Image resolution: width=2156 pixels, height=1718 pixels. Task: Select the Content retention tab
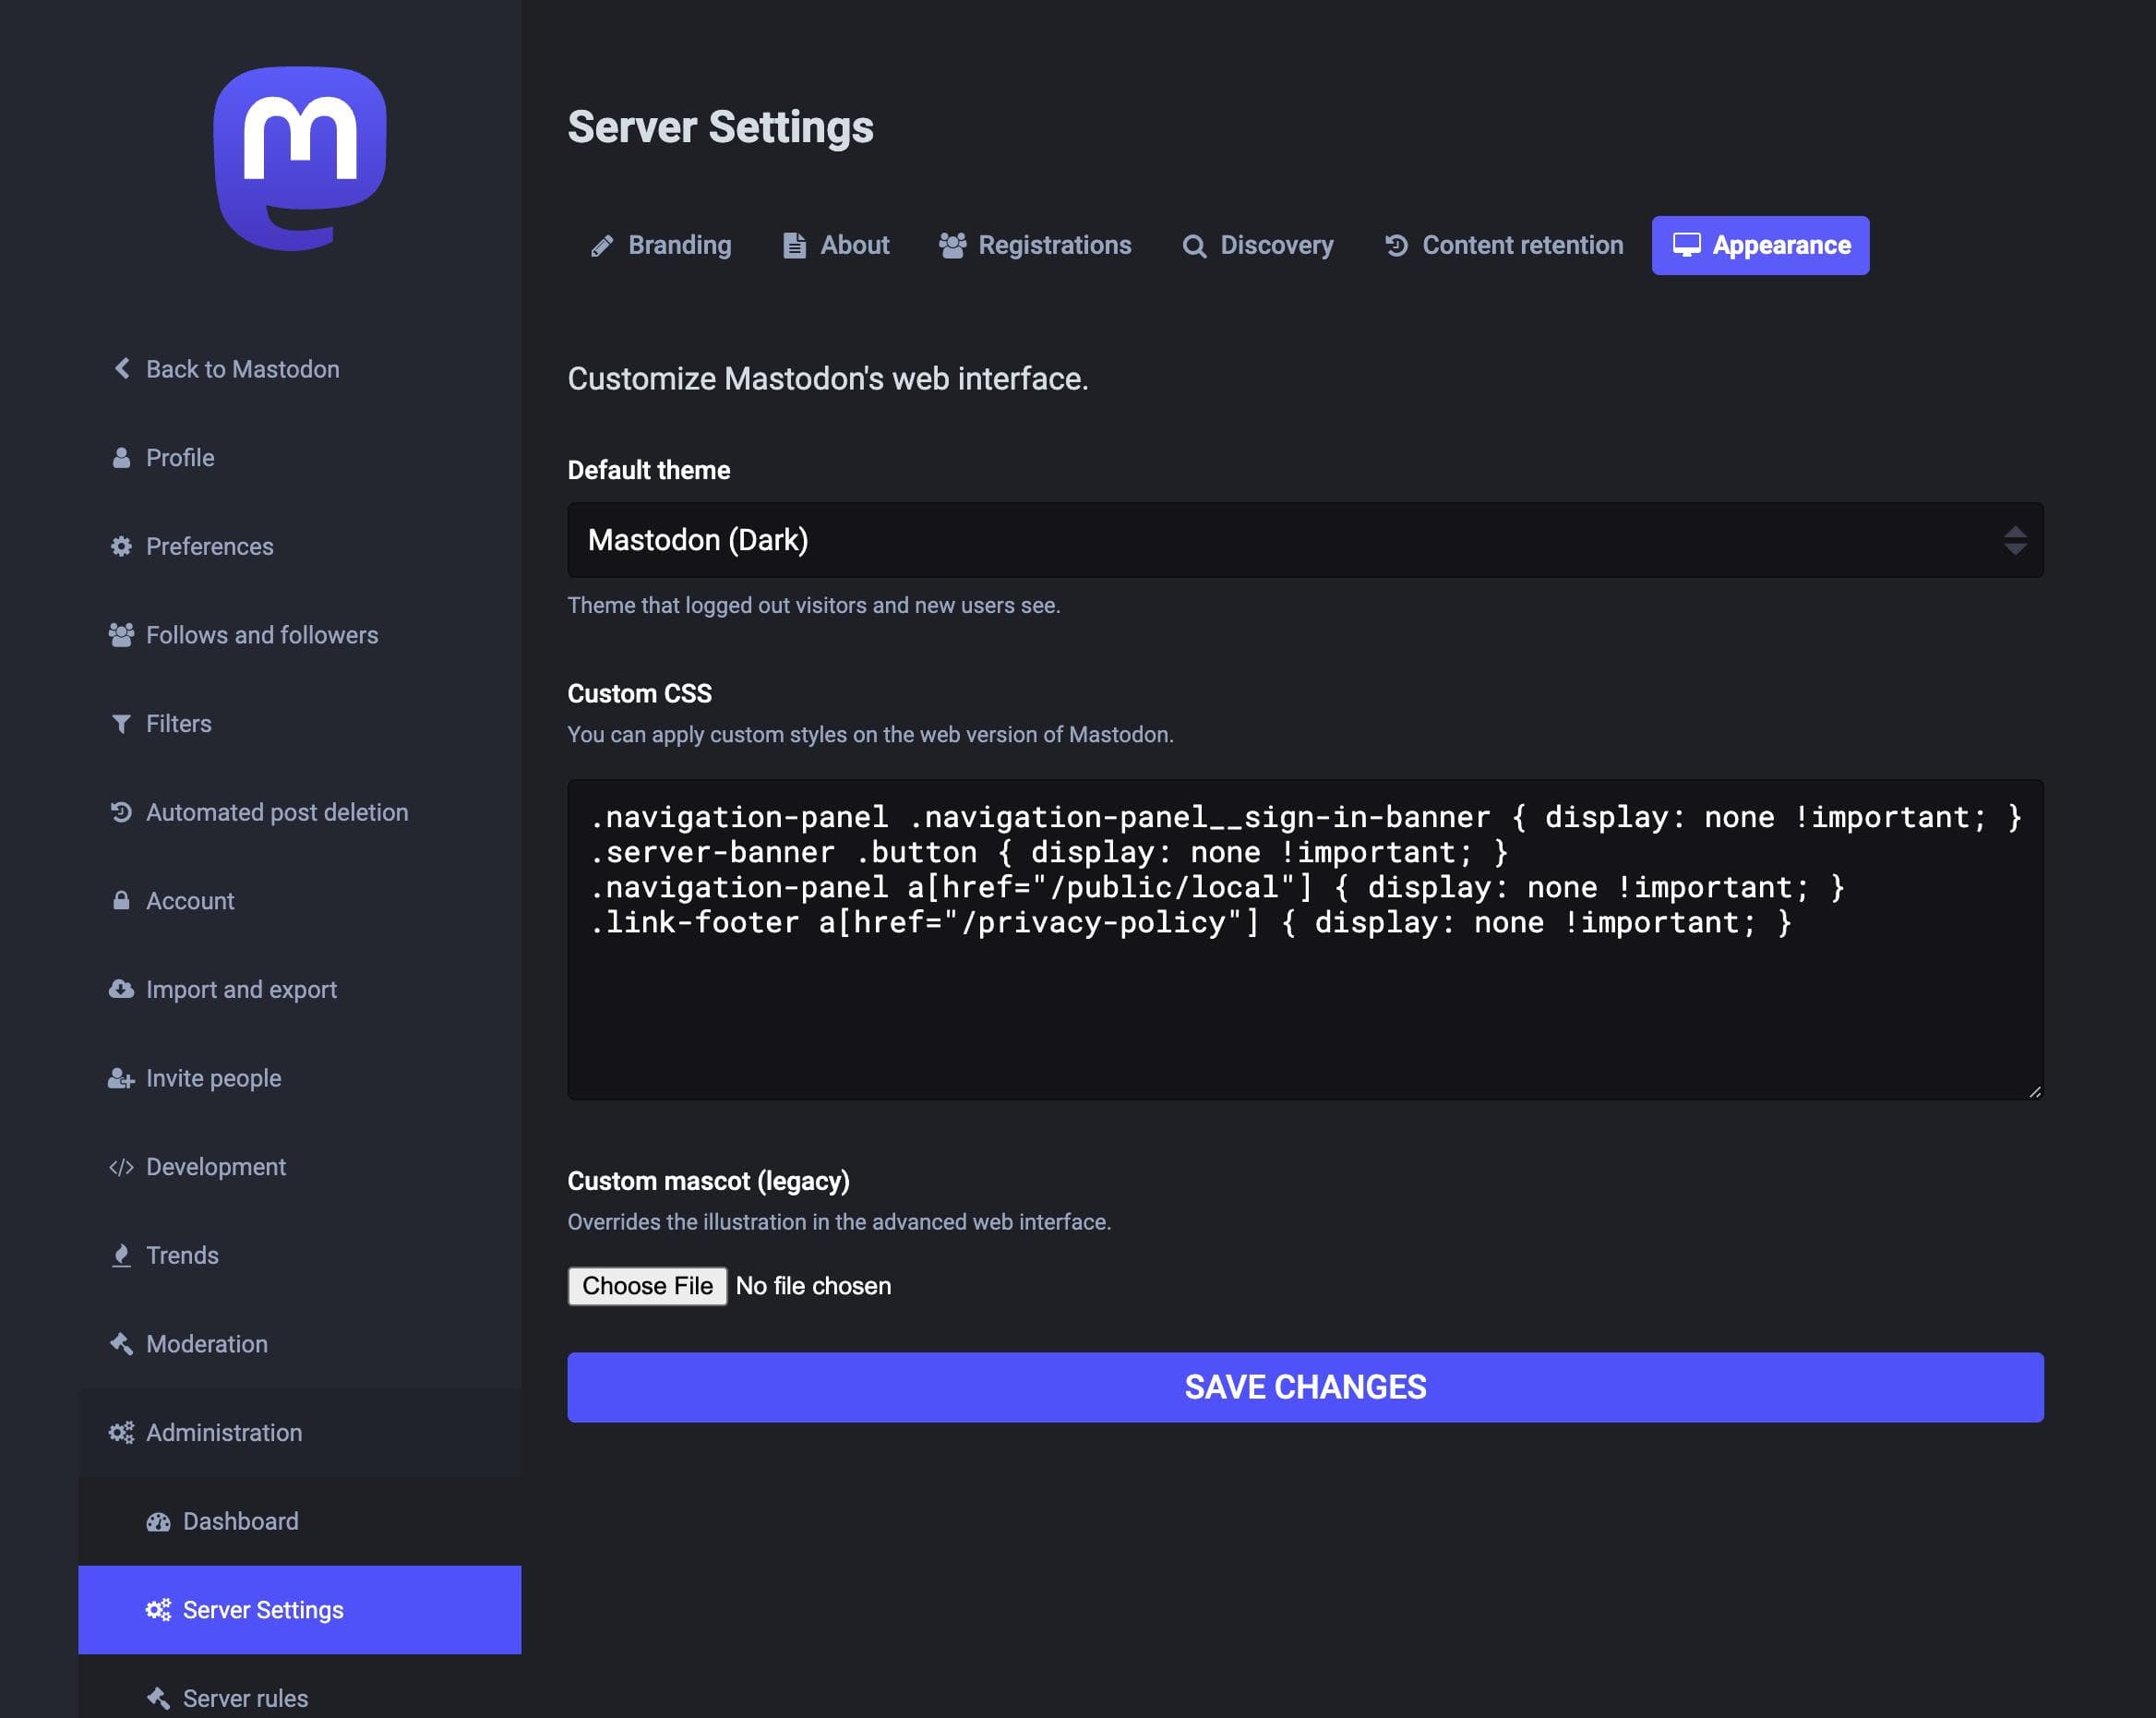pos(1504,246)
